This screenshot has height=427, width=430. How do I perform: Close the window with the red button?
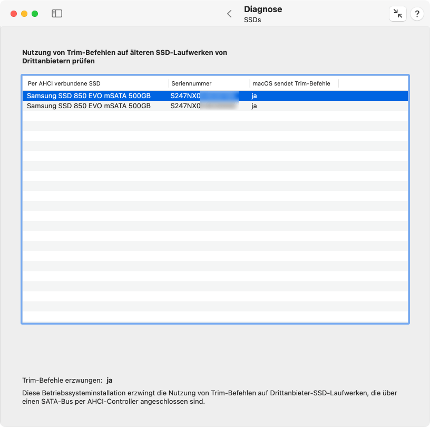coord(14,14)
